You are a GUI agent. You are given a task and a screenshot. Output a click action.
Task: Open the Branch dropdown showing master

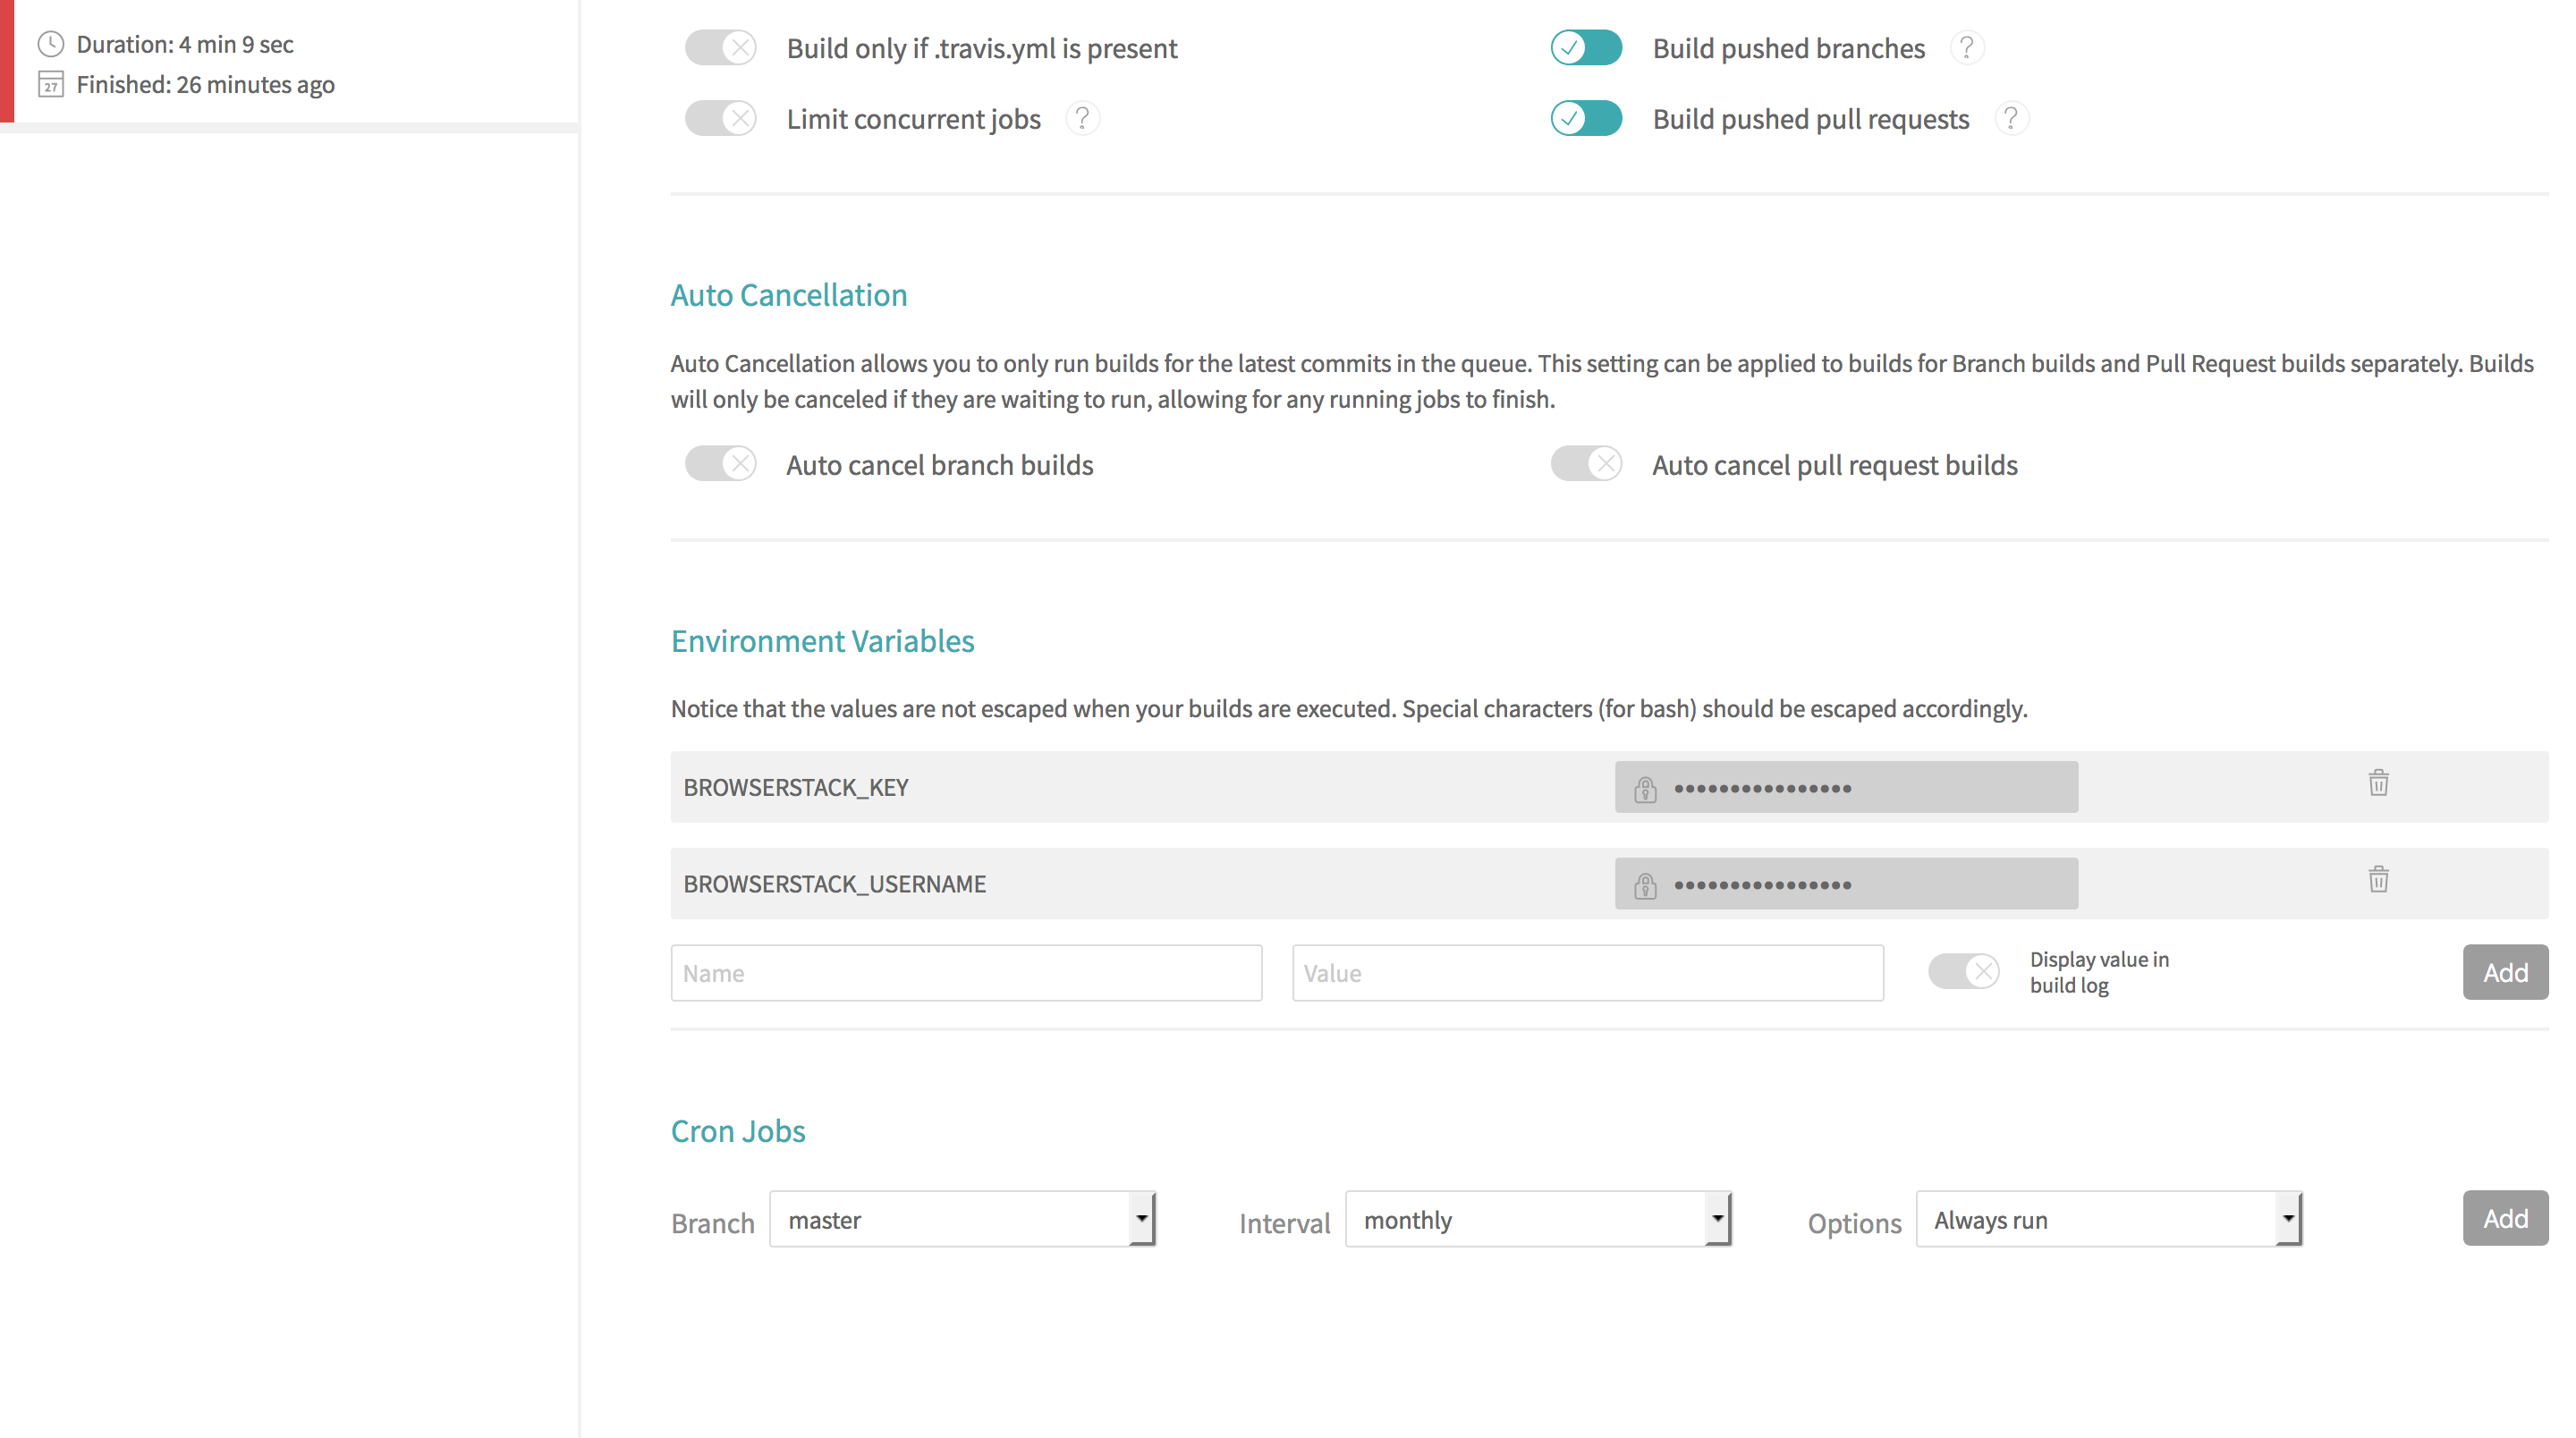[962, 1219]
